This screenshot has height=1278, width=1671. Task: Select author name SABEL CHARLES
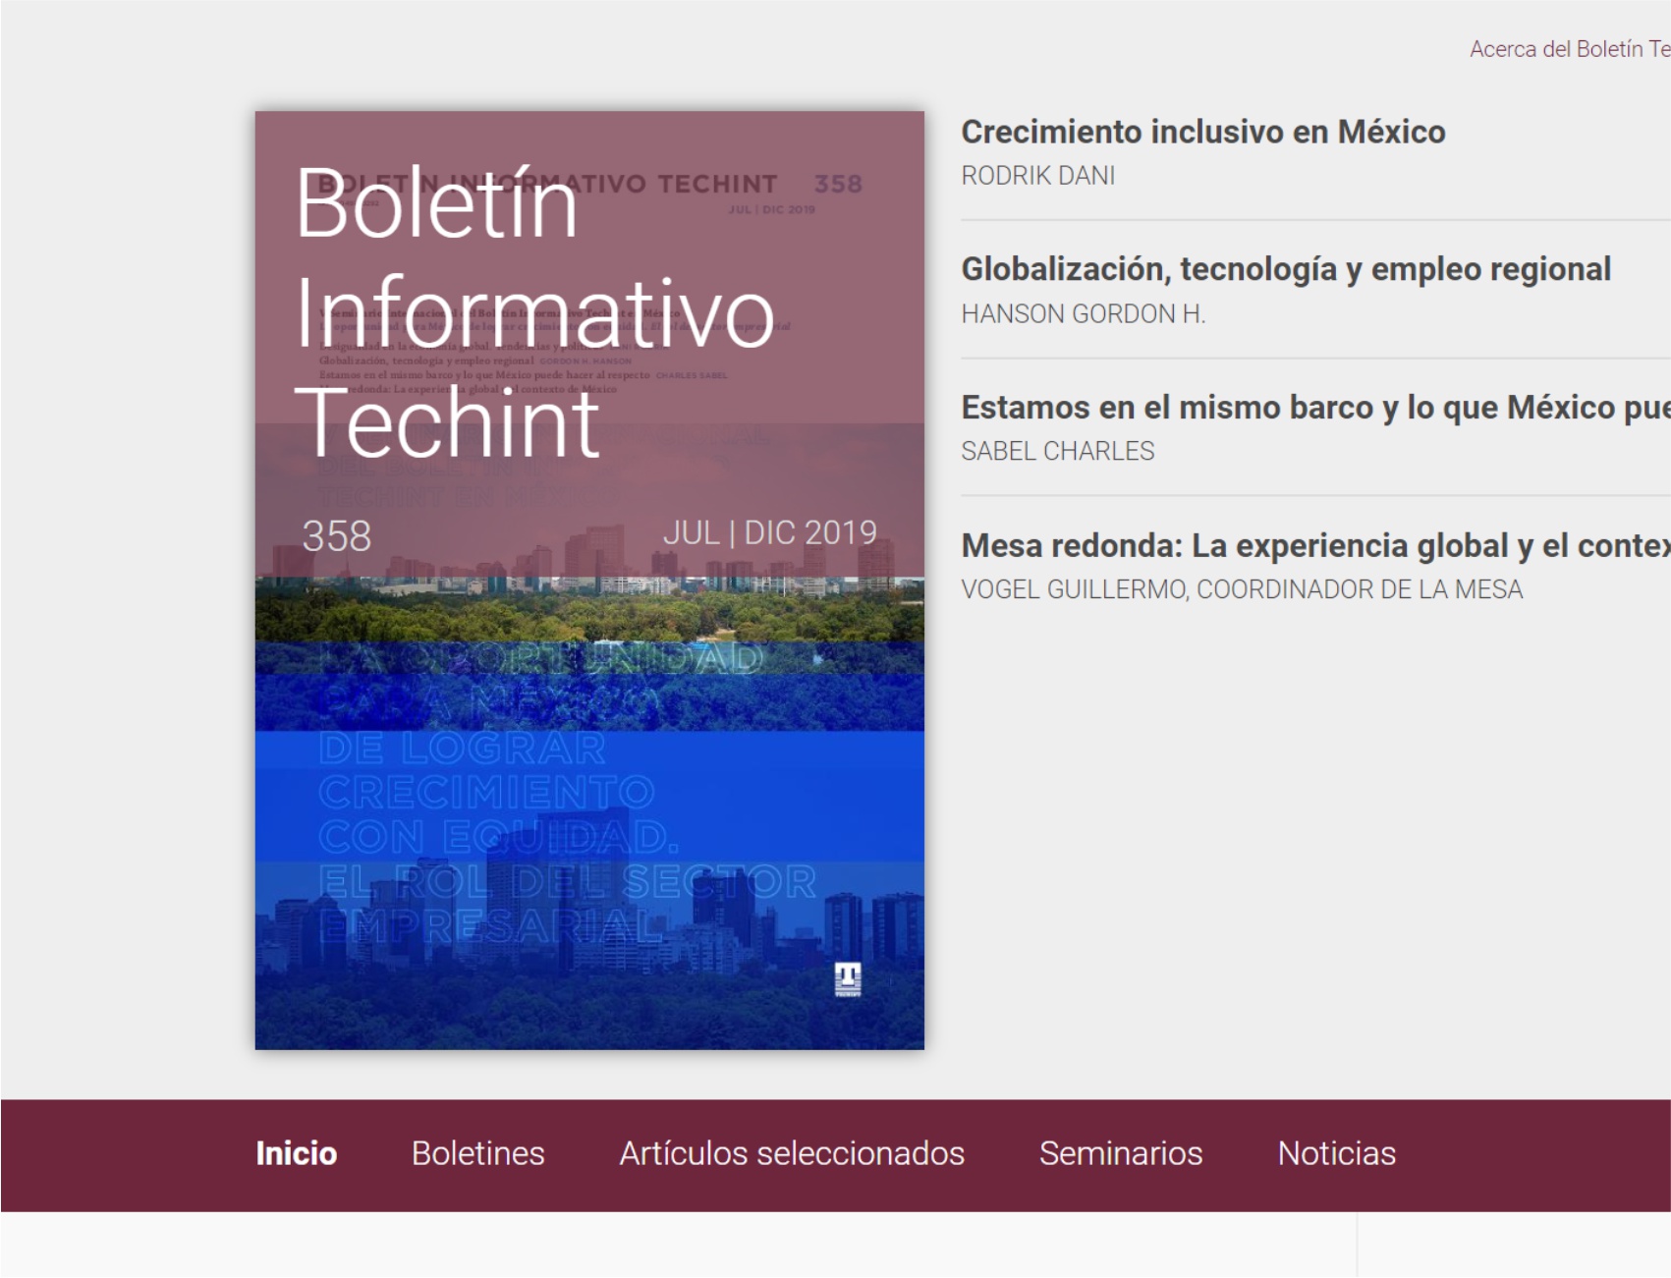(x=1057, y=452)
